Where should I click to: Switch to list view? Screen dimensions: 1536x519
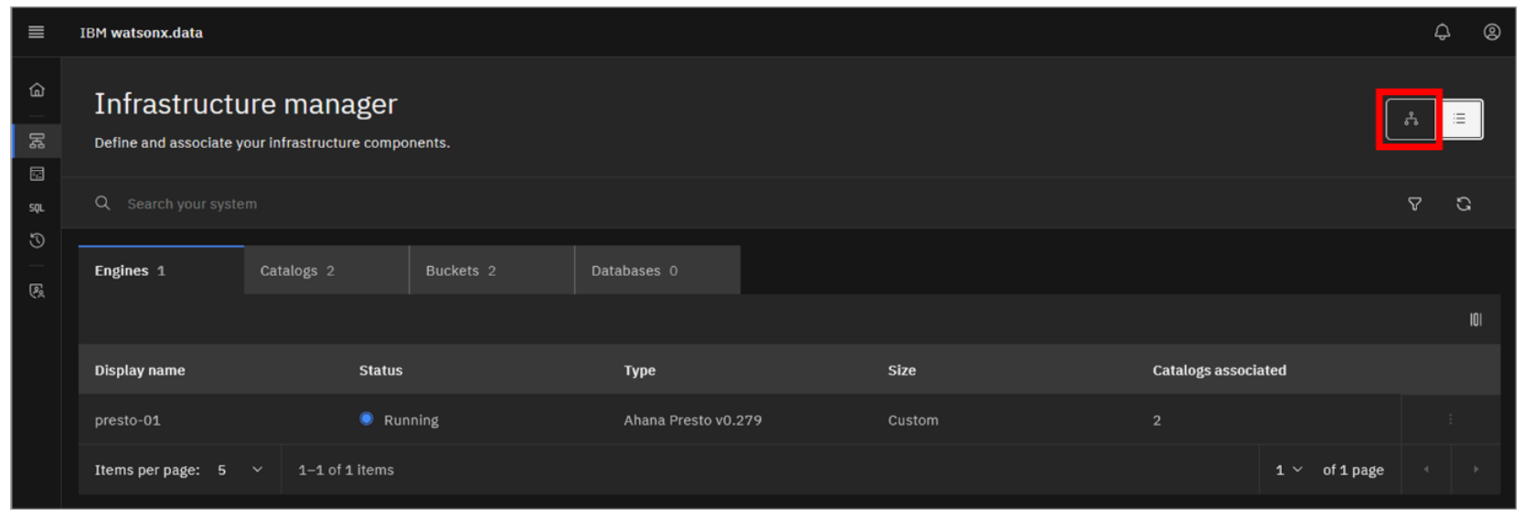click(x=1460, y=119)
